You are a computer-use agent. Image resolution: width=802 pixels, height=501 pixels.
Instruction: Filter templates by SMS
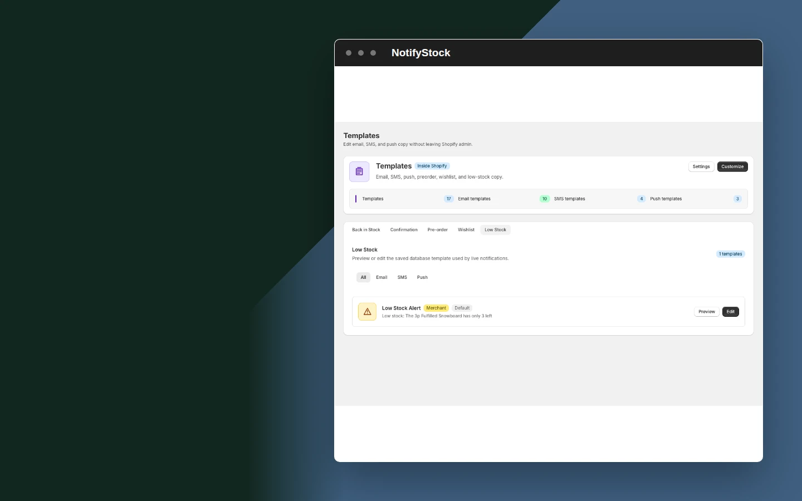(402, 277)
